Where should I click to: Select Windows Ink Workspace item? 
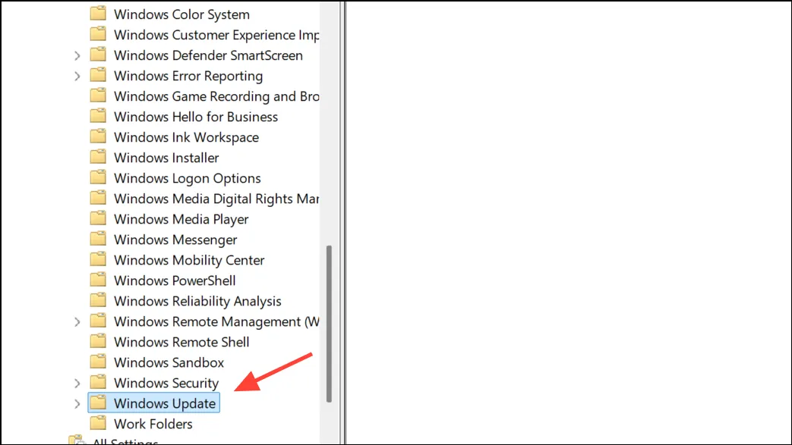[186, 137]
